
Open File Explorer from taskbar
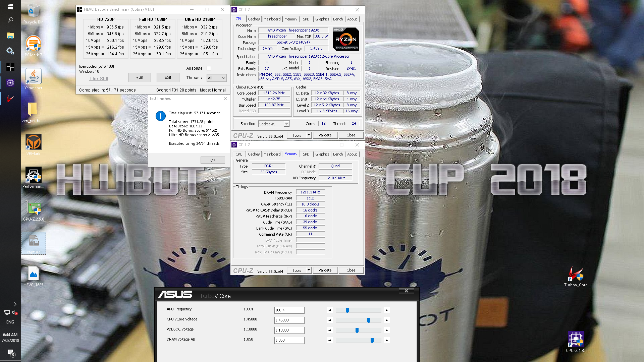(x=10, y=36)
